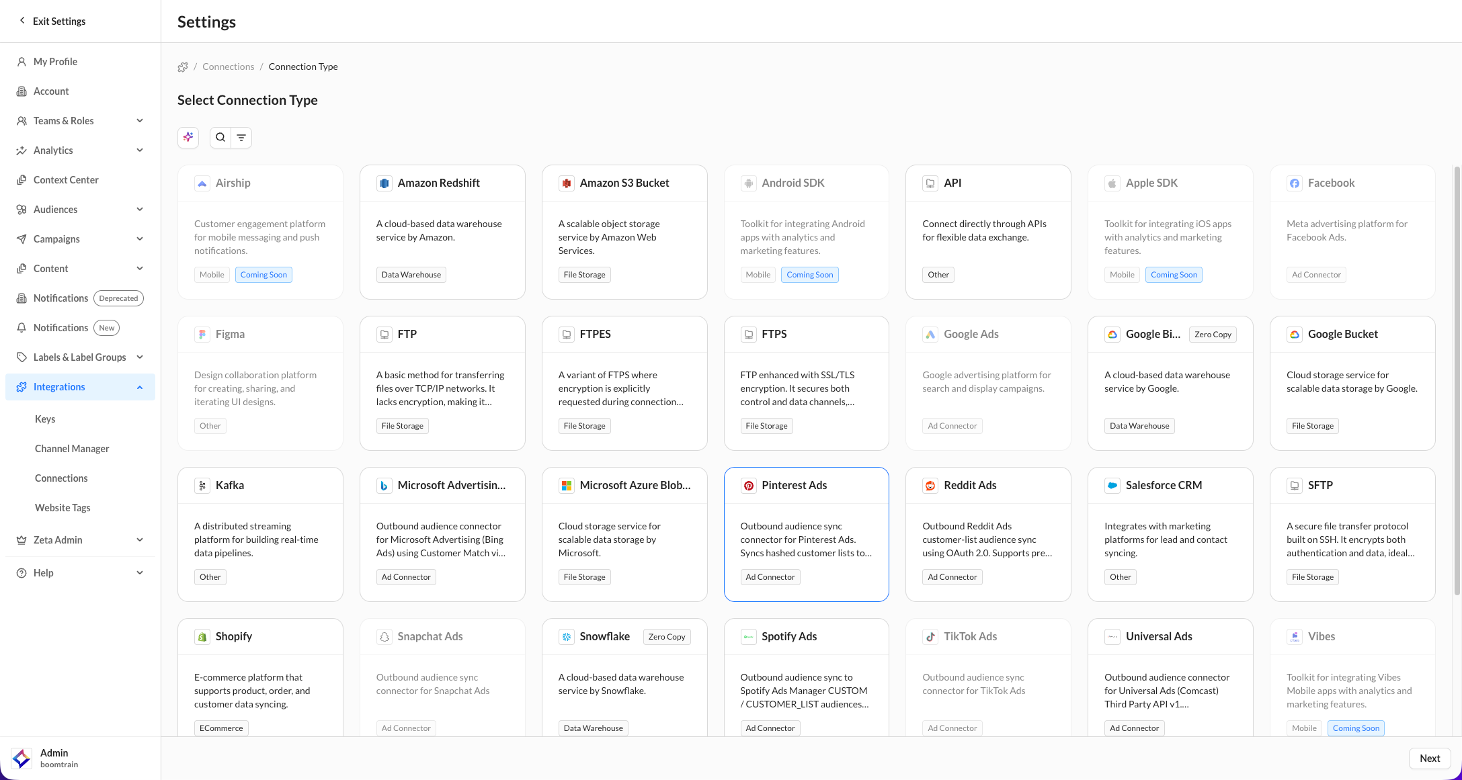Click the Other tag on Salesforce CRM
Viewport: 1462px width, 780px height.
[1121, 577]
